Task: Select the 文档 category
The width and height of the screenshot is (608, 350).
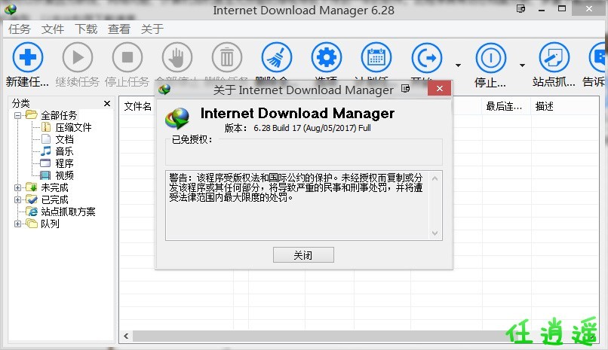Action: tap(64, 139)
